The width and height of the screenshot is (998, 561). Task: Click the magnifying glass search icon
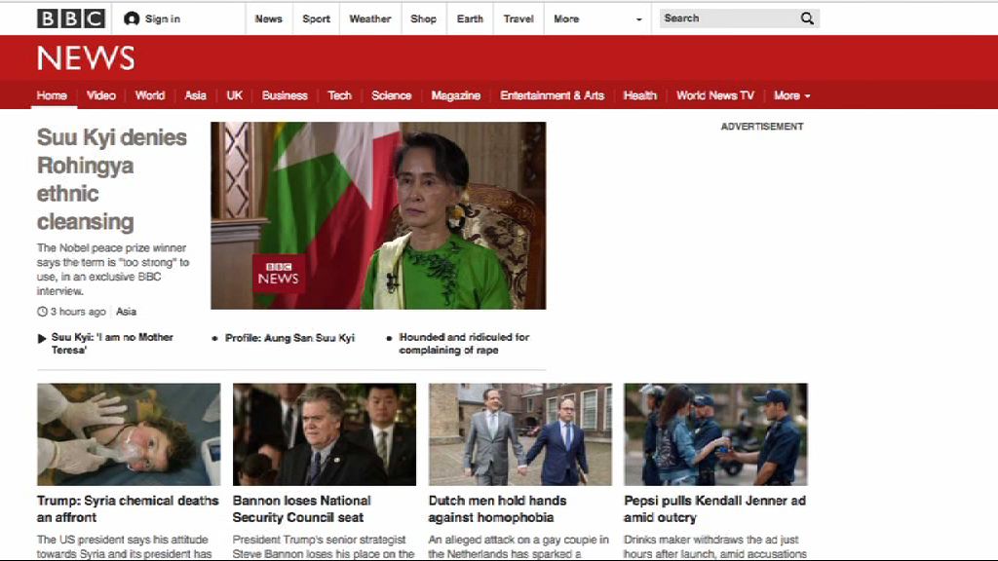tap(807, 19)
